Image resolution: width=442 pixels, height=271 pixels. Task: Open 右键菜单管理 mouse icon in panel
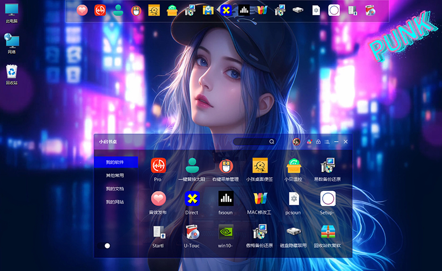click(x=226, y=166)
